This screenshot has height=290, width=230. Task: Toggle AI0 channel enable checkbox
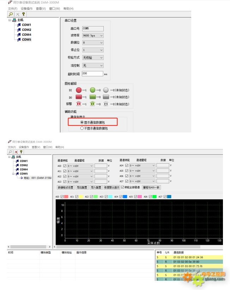[x=65, y=166]
